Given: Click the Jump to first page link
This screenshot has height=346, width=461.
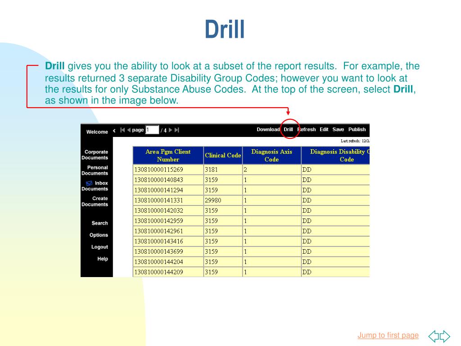Looking at the screenshot, I should pos(388,335).
